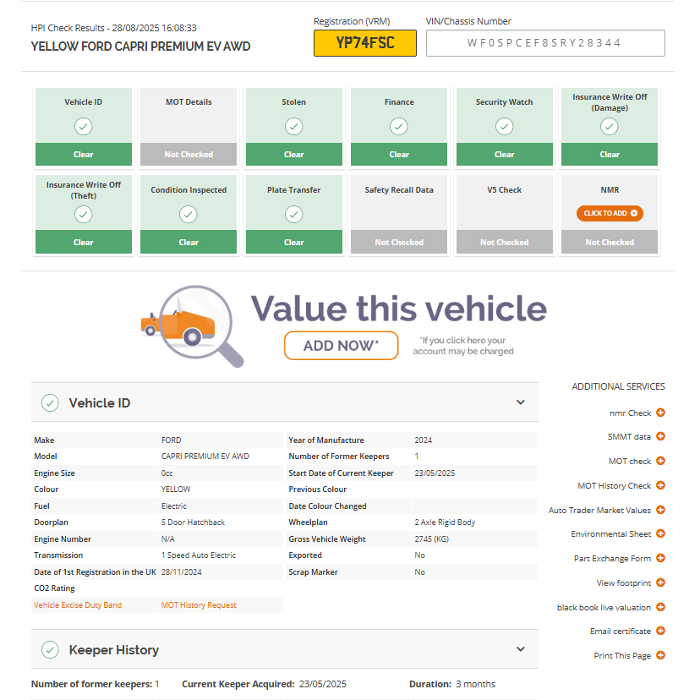Select Plate Transfer Clear status bar
This screenshot has width=700, height=700.
(293, 242)
